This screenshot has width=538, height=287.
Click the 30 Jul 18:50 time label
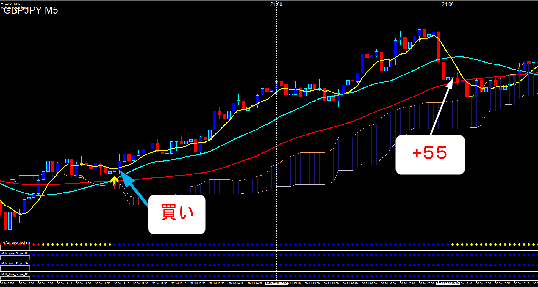[x=503, y=283]
